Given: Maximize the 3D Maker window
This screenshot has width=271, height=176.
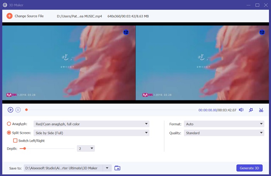Looking at the screenshot, I should pyautogui.click(x=257, y=5).
